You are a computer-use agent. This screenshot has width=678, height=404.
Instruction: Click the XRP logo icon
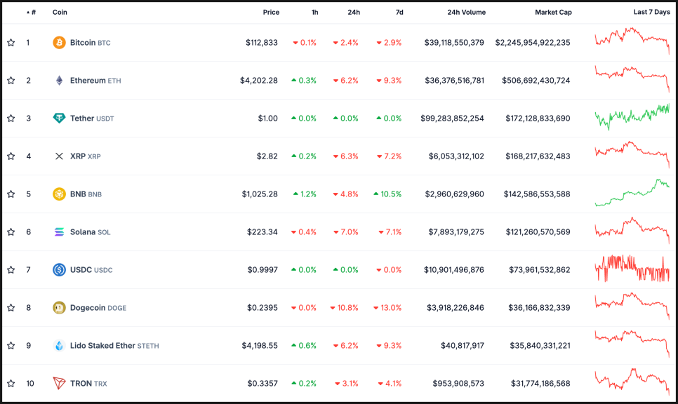click(x=59, y=156)
